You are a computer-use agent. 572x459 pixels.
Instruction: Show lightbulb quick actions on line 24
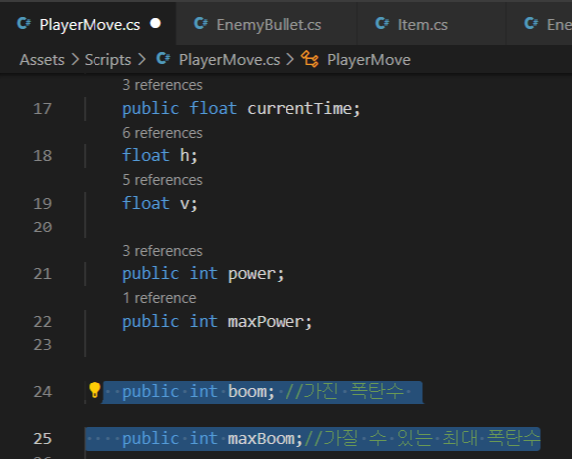click(95, 390)
